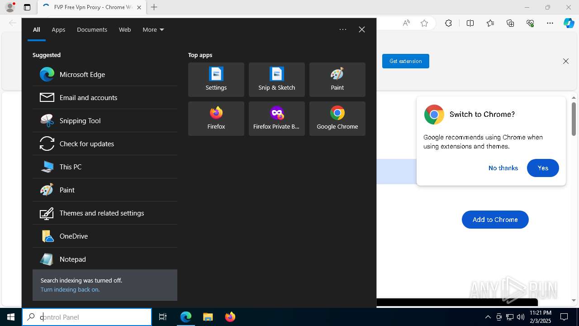Open File Explorer from the taskbar

pos(208,317)
